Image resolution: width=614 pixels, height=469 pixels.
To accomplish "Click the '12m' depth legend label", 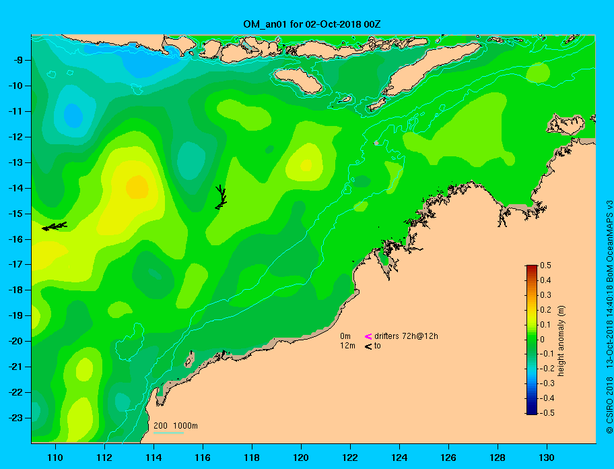I will click(347, 346).
